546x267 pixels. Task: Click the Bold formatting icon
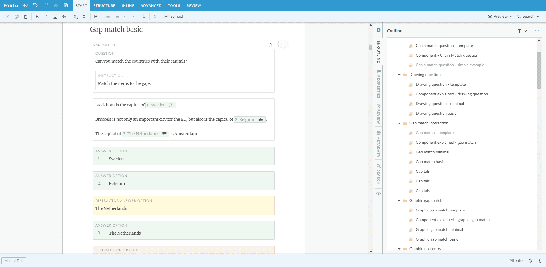(x=37, y=17)
